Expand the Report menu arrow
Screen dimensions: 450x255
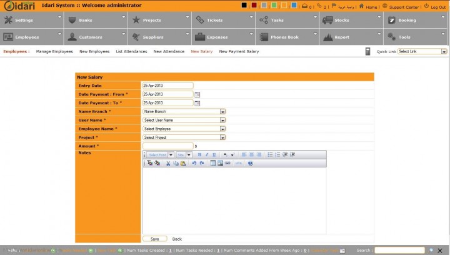[379, 34]
